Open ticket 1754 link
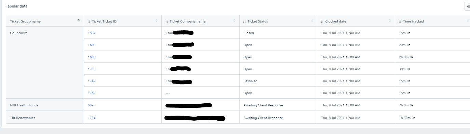470x134 pixels. (92, 118)
